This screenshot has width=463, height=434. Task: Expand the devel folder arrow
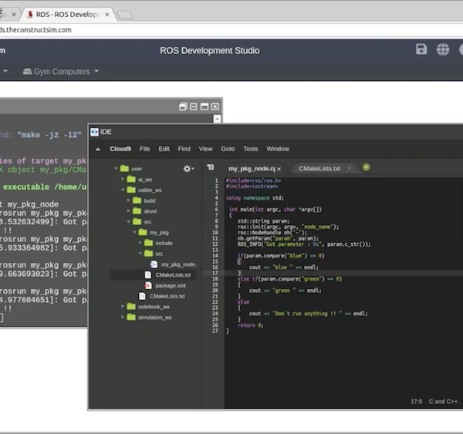(x=128, y=211)
